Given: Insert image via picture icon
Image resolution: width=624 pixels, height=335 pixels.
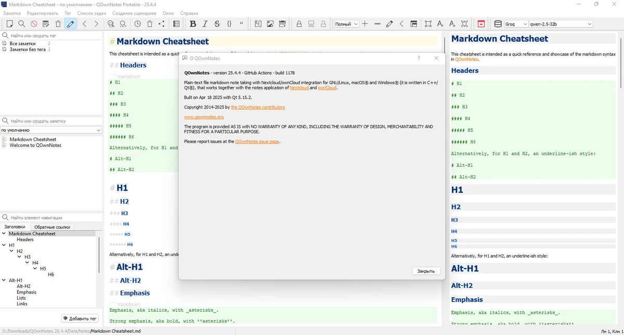Looking at the screenshot, I should point(270,24).
